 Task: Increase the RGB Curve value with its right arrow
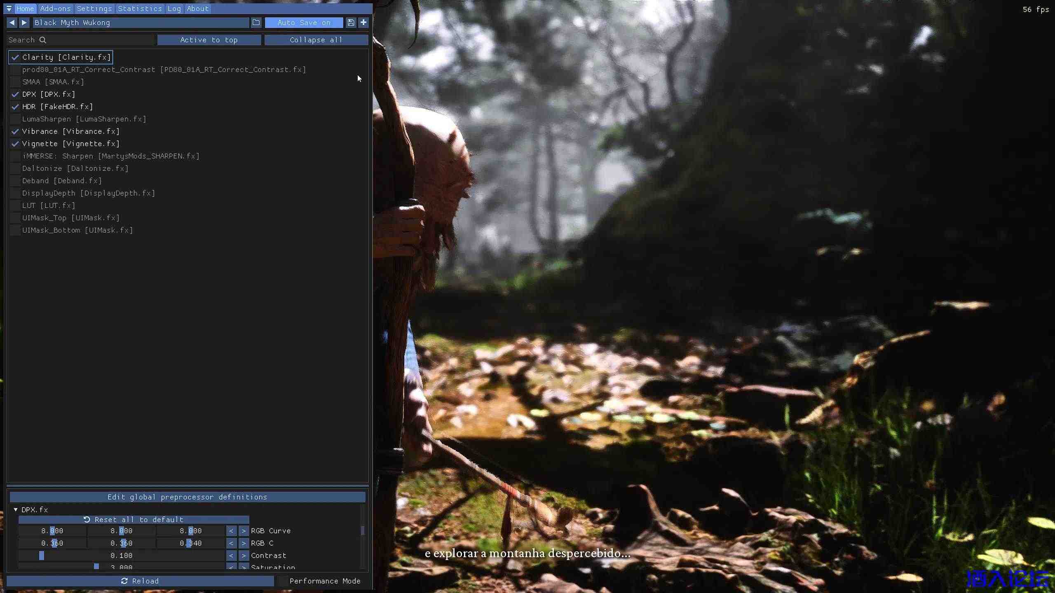coord(244,531)
